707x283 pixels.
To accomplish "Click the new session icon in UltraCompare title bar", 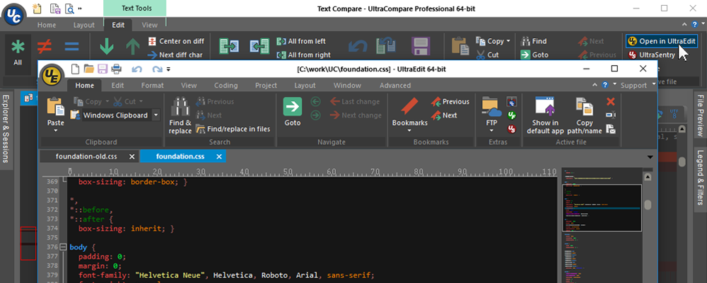I will (37, 8).
